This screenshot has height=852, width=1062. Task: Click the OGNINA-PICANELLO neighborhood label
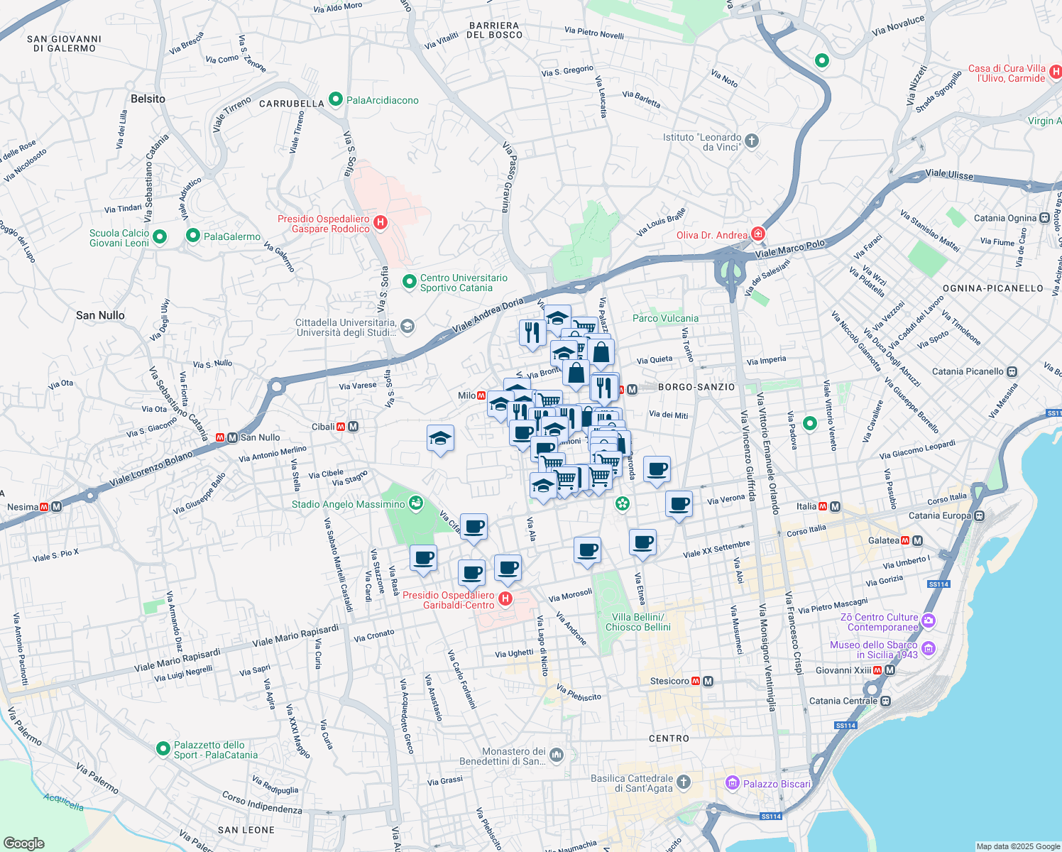pyautogui.click(x=993, y=288)
